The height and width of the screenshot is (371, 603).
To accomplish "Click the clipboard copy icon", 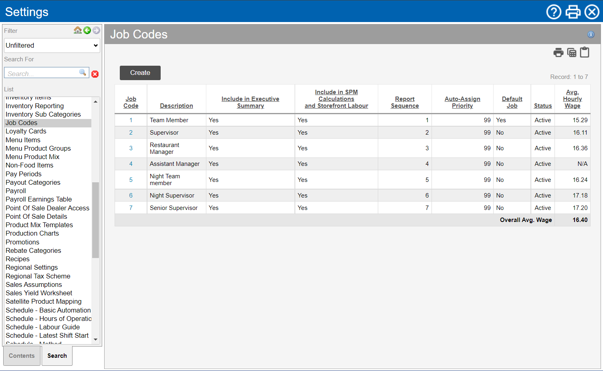I will click(x=585, y=52).
